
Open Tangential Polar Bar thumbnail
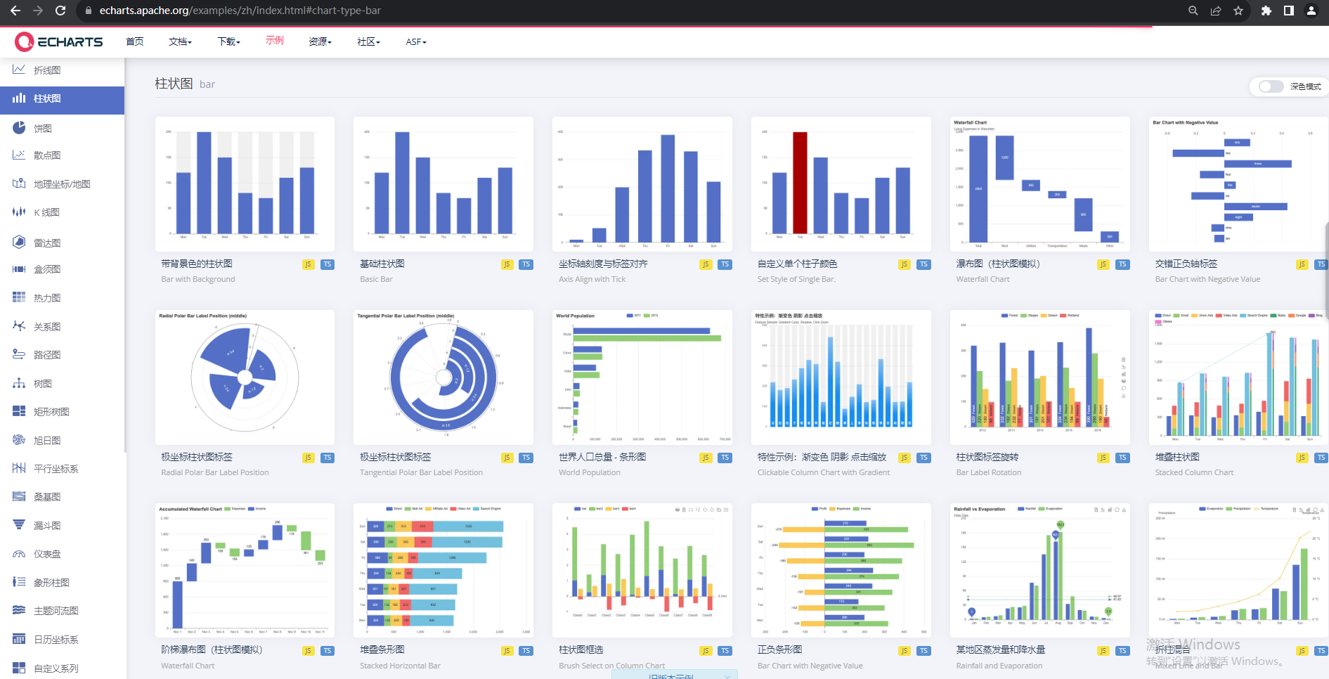(443, 377)
